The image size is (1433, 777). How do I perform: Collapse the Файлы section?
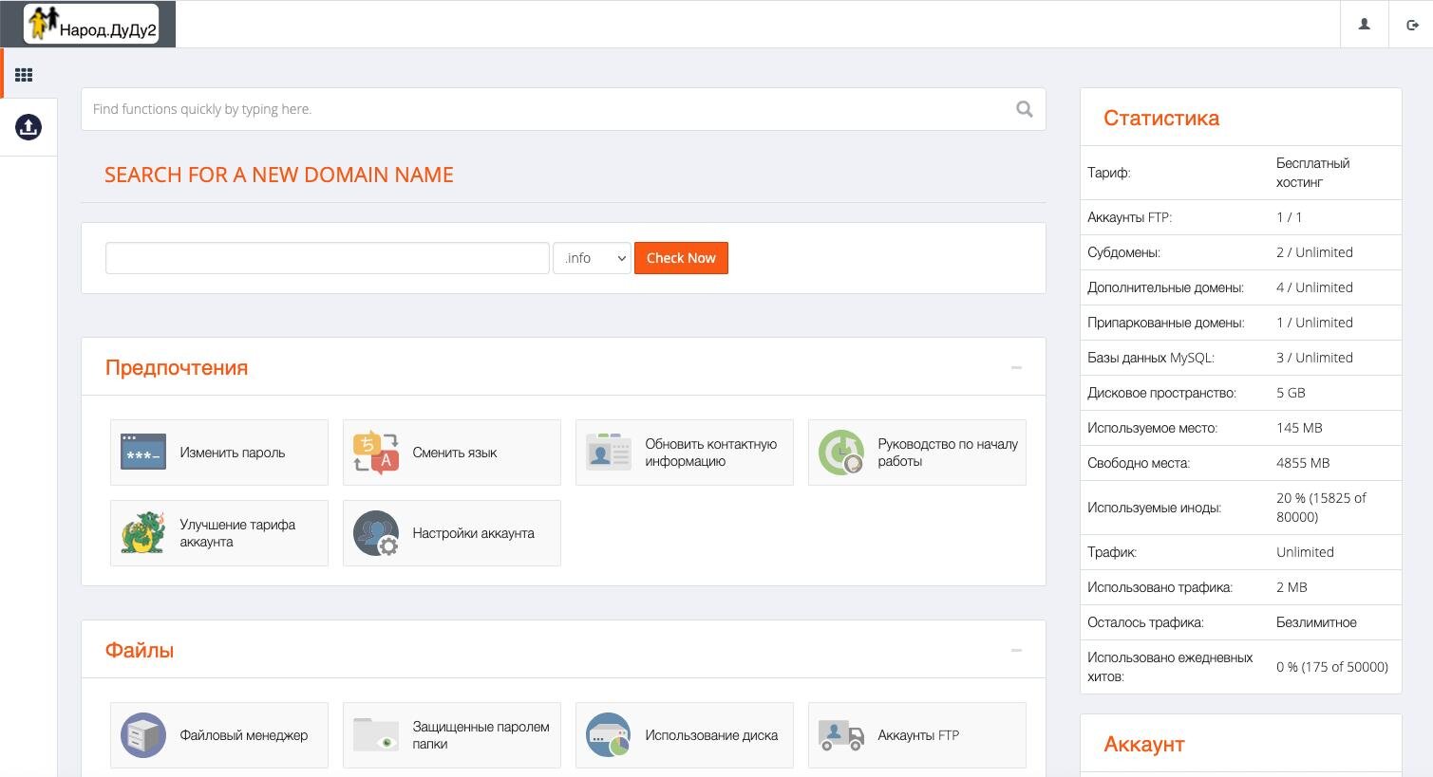(x=1016, y=651)
